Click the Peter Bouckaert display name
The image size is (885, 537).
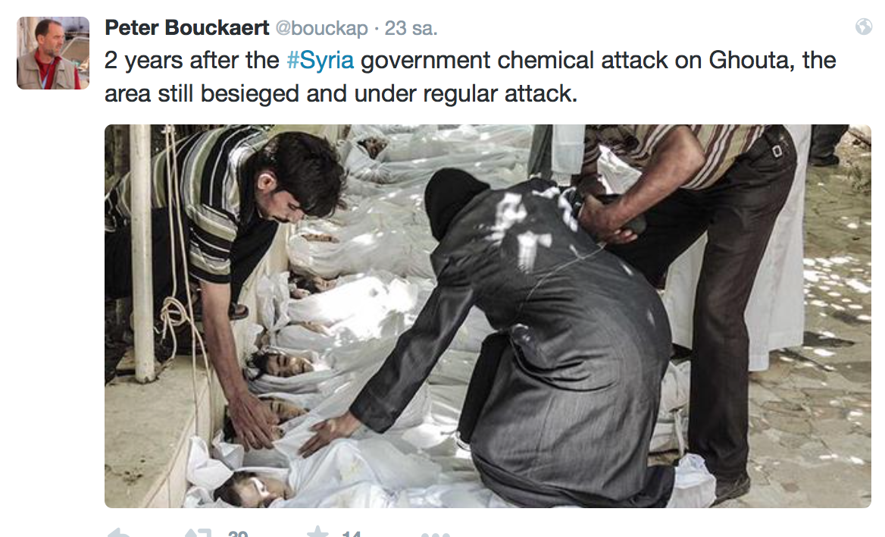(x=187, y=28)
